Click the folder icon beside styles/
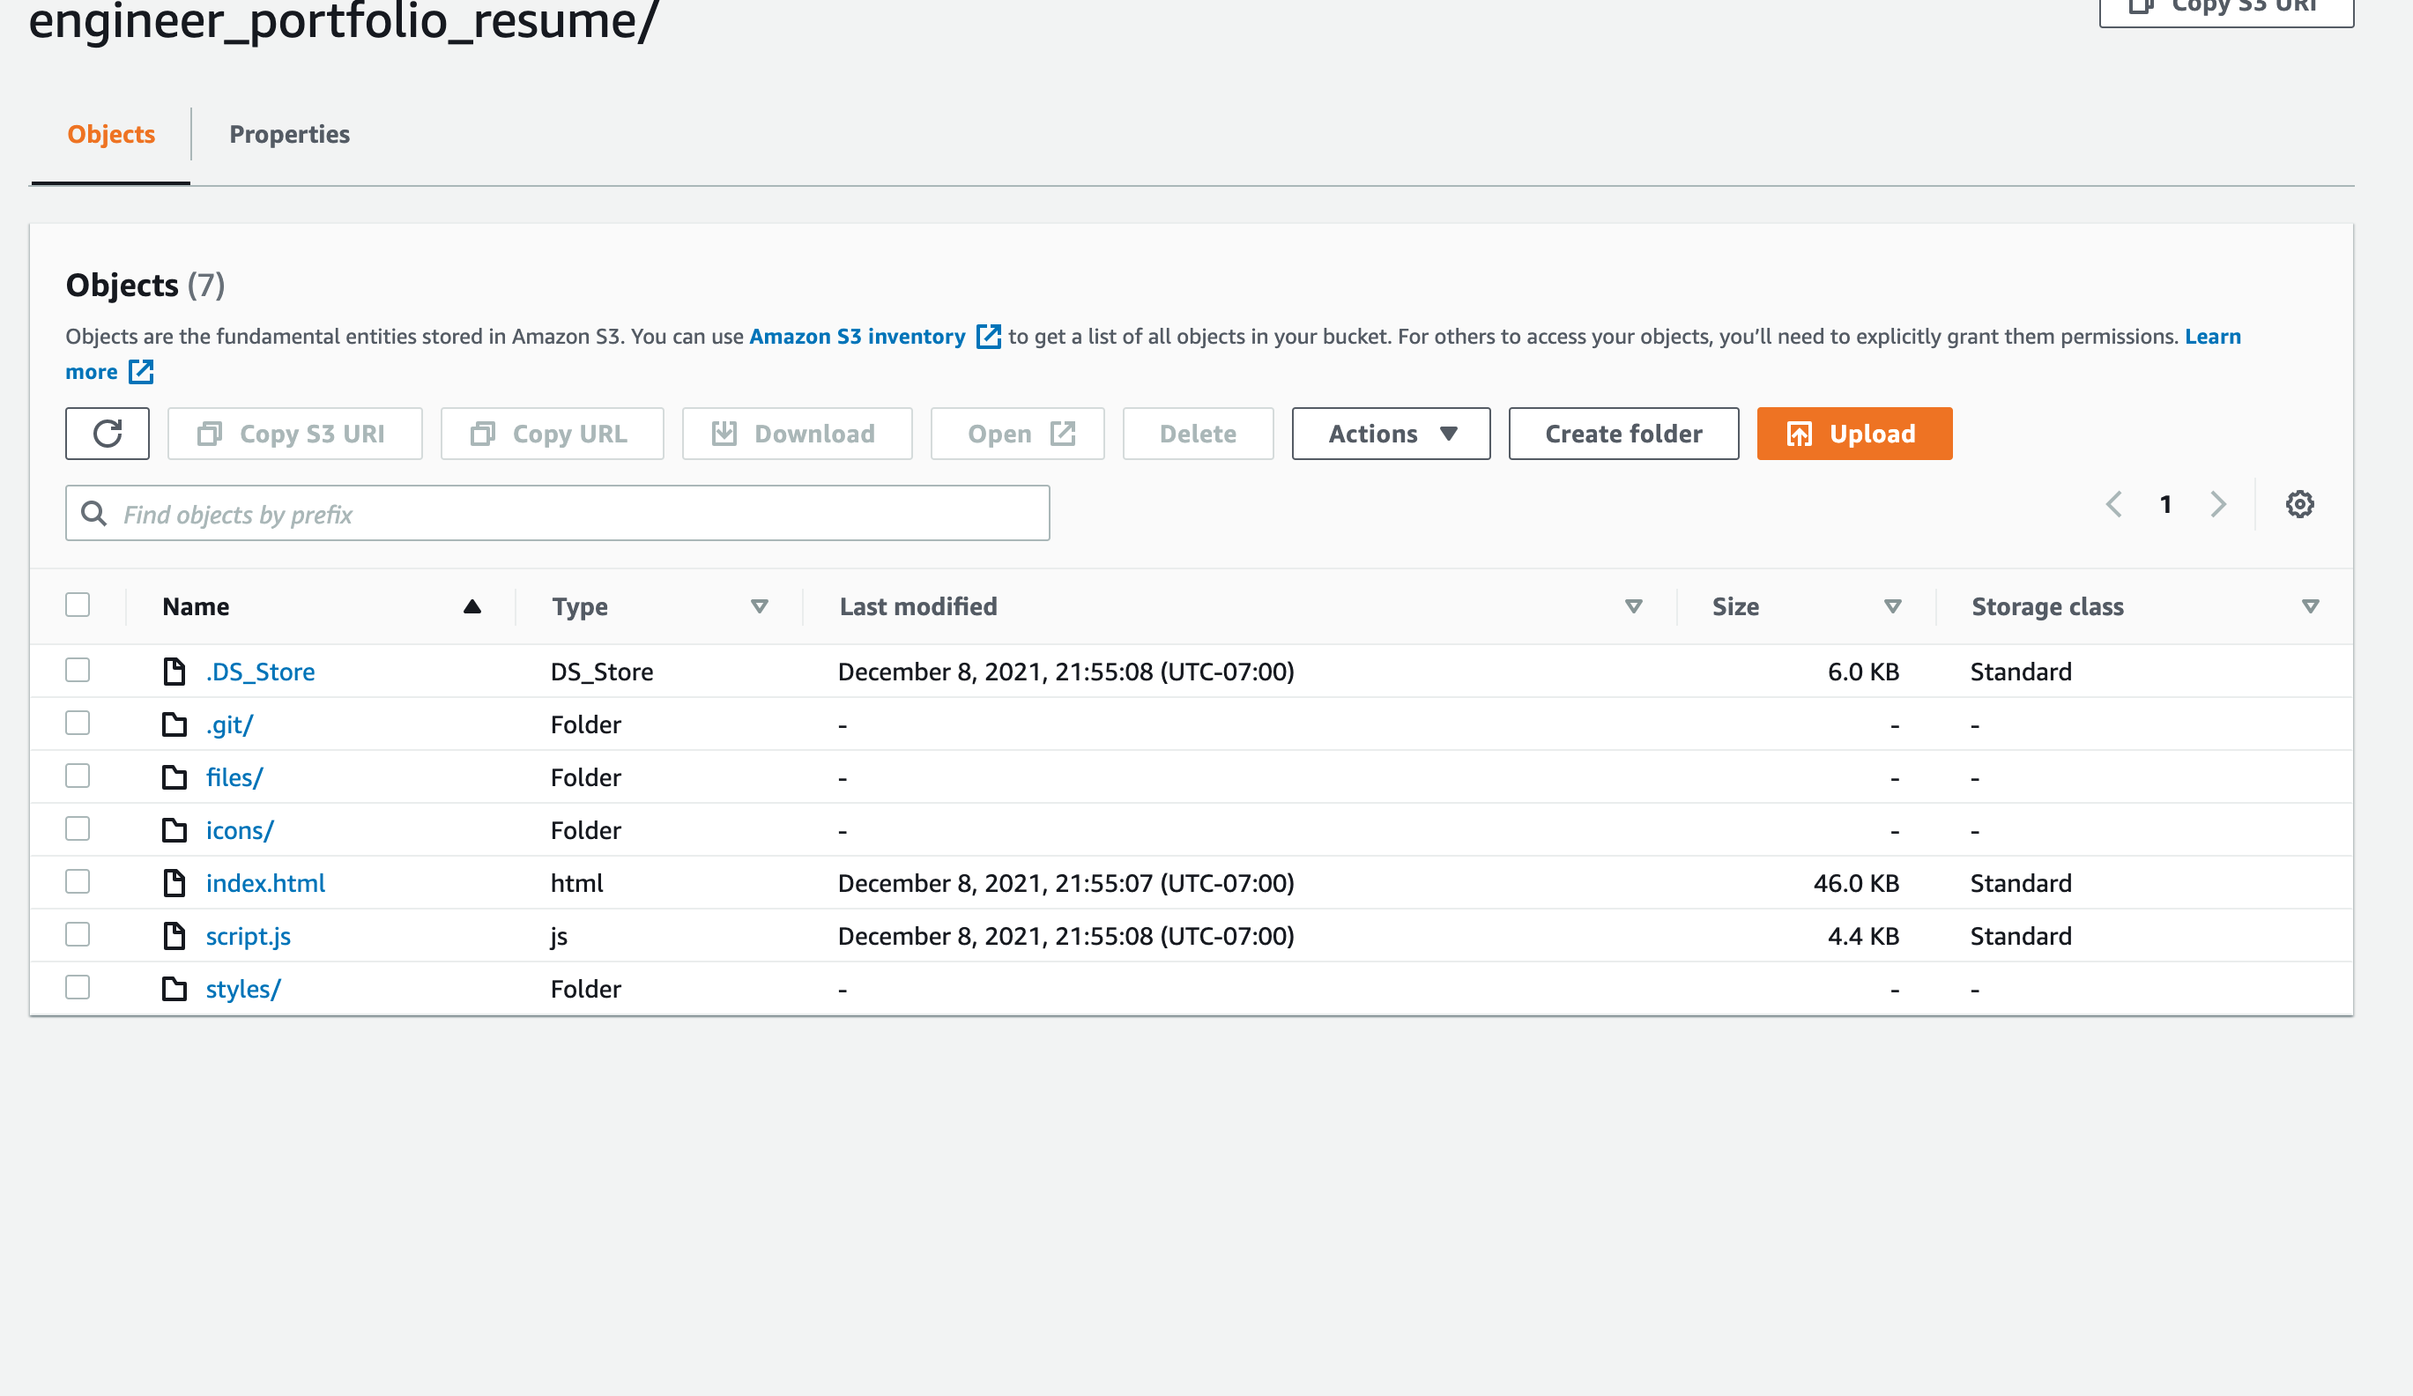 (174, 989)
